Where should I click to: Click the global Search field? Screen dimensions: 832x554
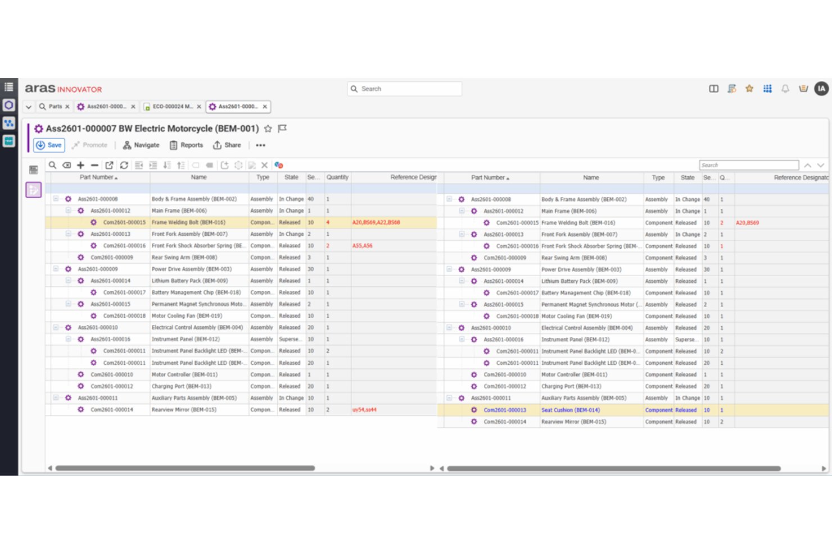coord(405,89)
